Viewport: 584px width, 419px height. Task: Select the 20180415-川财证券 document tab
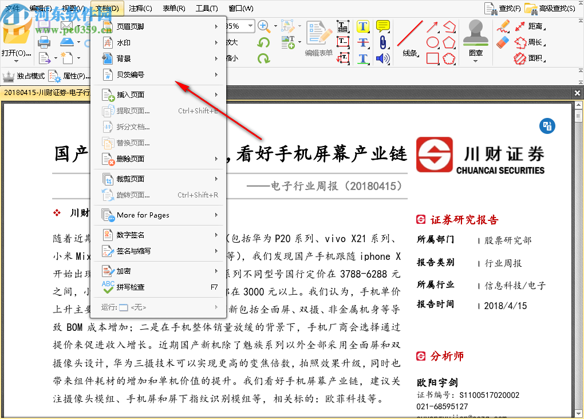pyautogui.click(x=43, y=92)
